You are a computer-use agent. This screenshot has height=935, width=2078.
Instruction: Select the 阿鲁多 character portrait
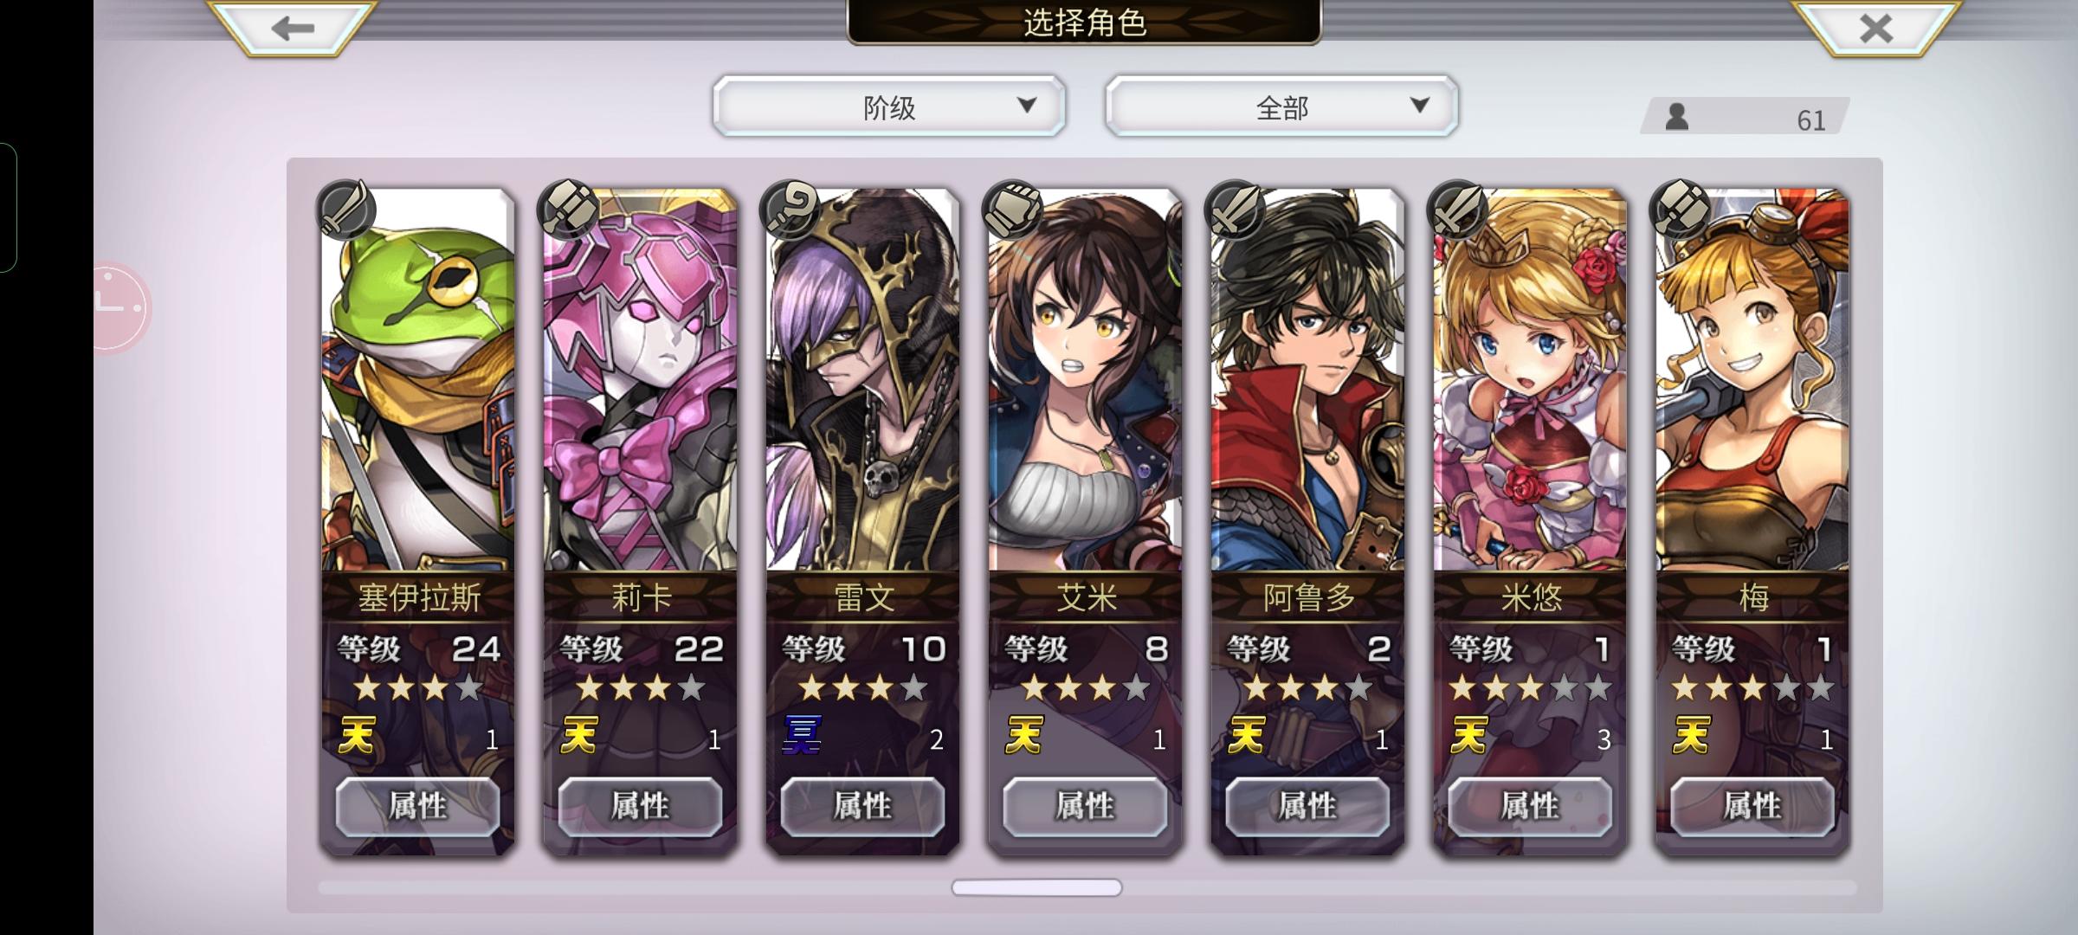pos(1307,379)
